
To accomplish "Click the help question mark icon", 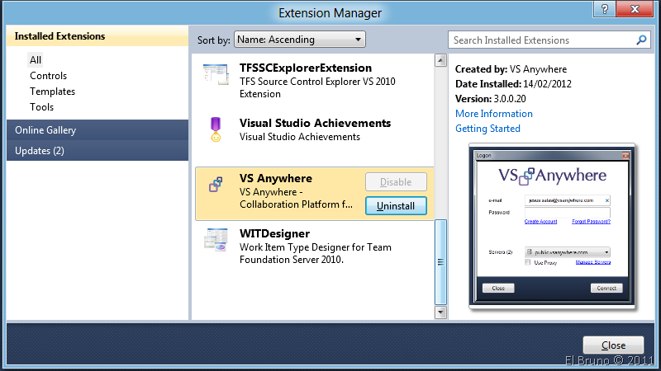I will (601, 7).
